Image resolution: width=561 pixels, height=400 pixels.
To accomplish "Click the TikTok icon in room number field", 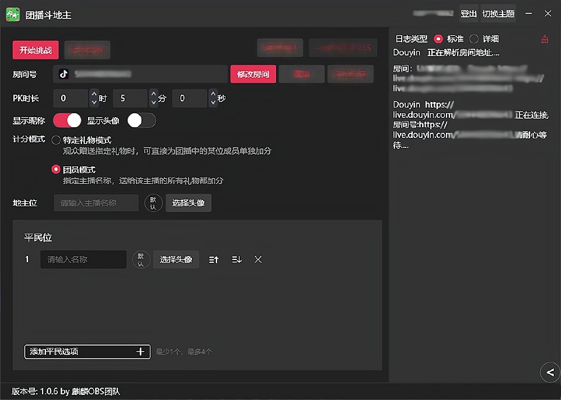I will [64, 74].
